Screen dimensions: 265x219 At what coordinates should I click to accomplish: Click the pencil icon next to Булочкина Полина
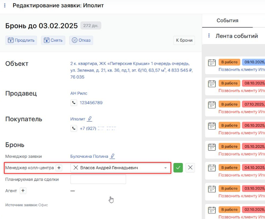113,156
